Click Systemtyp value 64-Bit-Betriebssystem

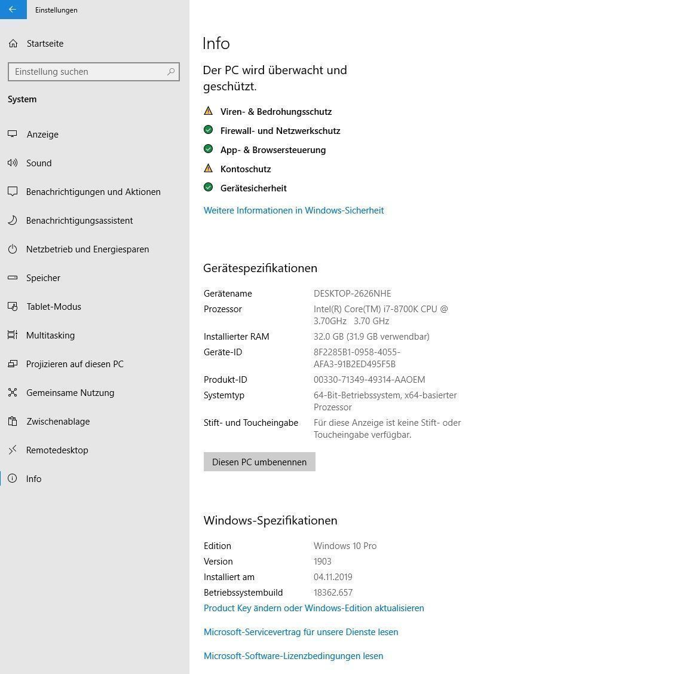tap(385, 401)
